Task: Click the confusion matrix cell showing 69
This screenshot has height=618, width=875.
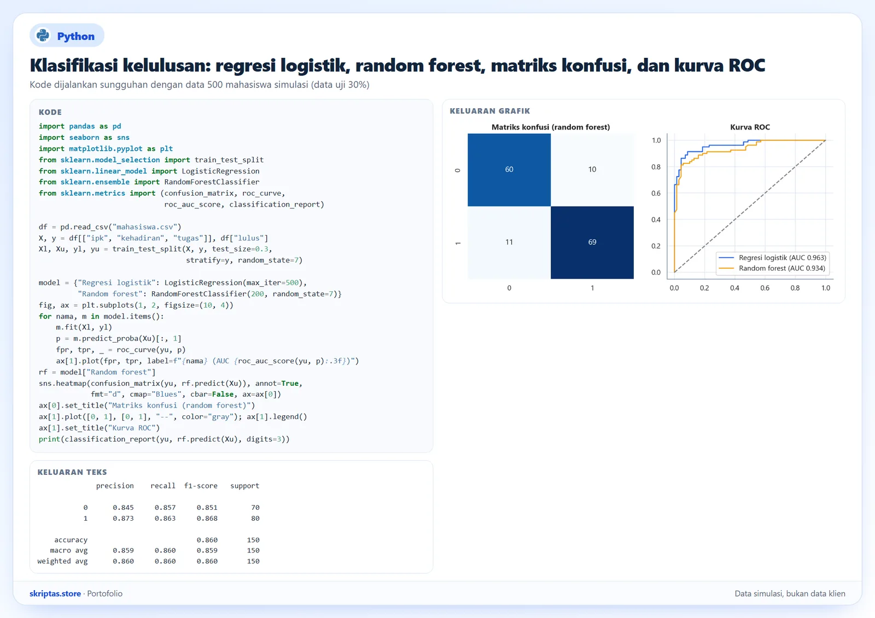Action: coord(592,242)
